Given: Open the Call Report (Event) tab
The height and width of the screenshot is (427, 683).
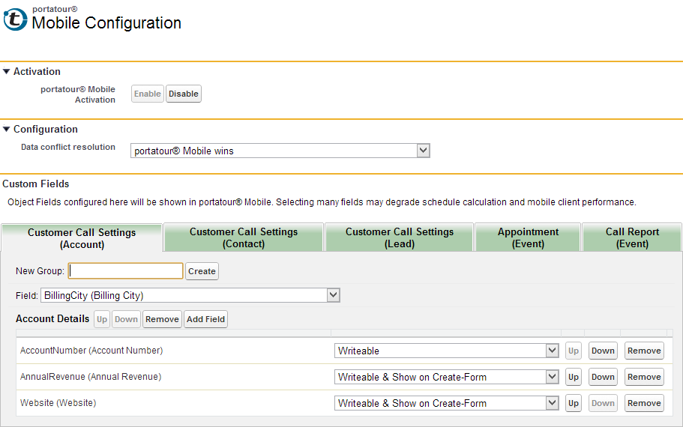Looking at the screenshot, I should (632, 237).
